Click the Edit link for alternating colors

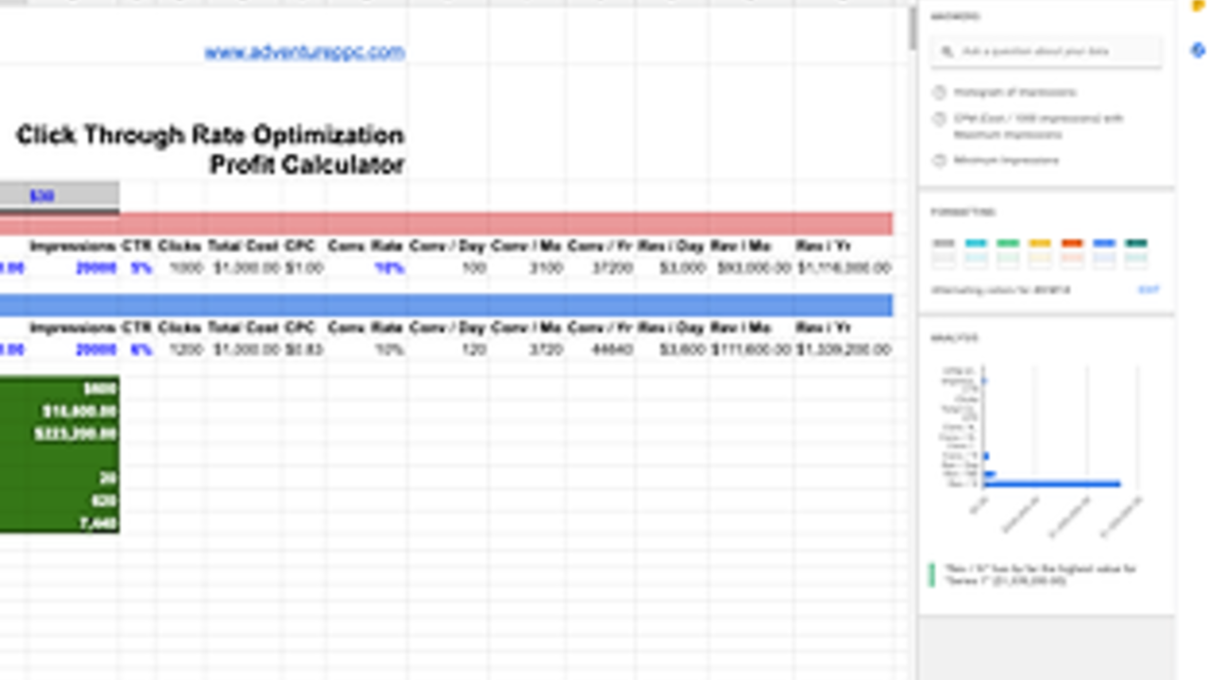(1149, 290)
